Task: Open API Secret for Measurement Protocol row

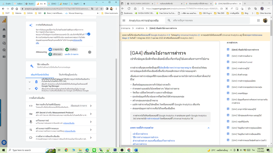Action: click(x=61, y=114)
